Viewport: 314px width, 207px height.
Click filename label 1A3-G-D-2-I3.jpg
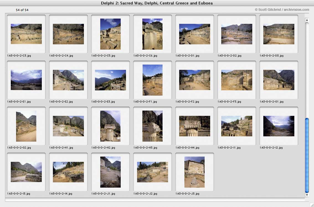[19, 194]
